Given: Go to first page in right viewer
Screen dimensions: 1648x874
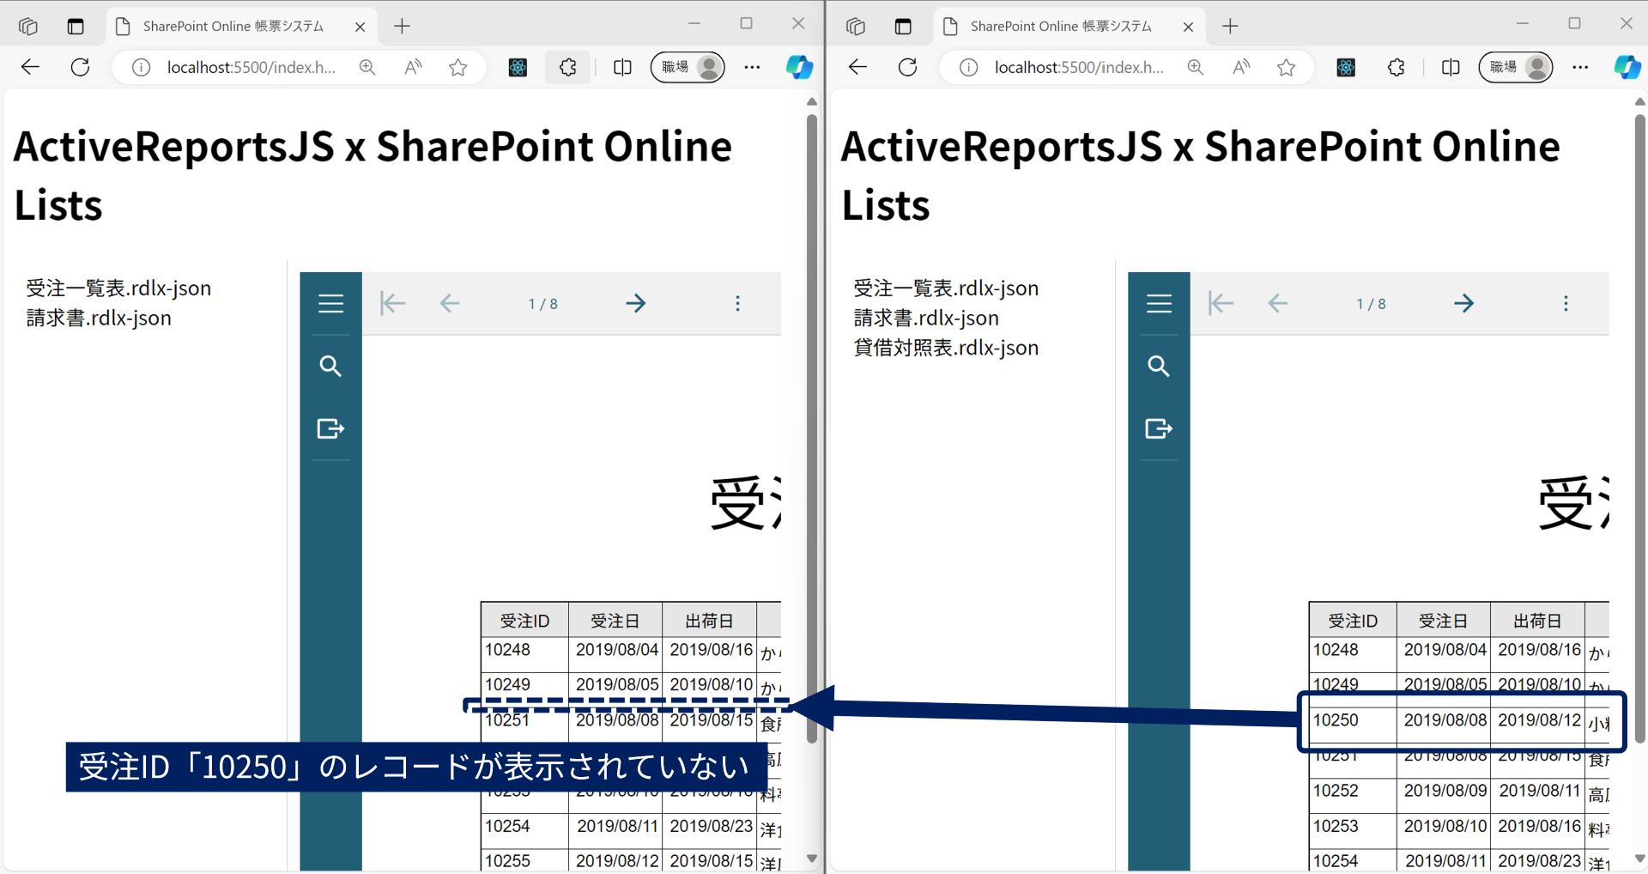Looking at the screenshot, I should [x=1221, y=303].
